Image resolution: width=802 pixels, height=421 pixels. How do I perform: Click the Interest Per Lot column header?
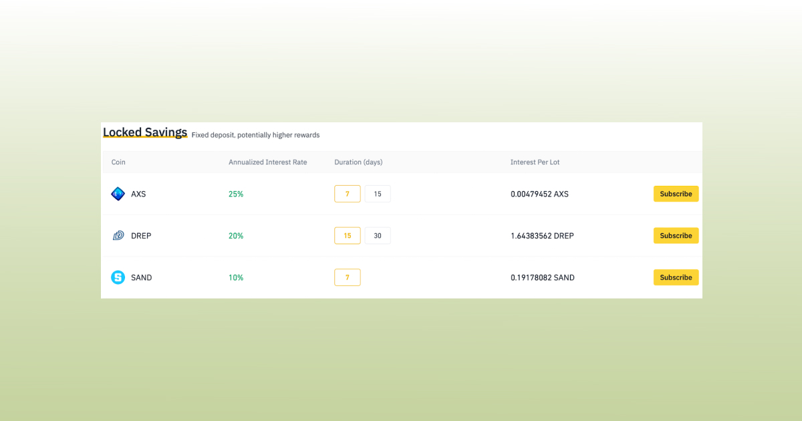(x=535, y=162)
